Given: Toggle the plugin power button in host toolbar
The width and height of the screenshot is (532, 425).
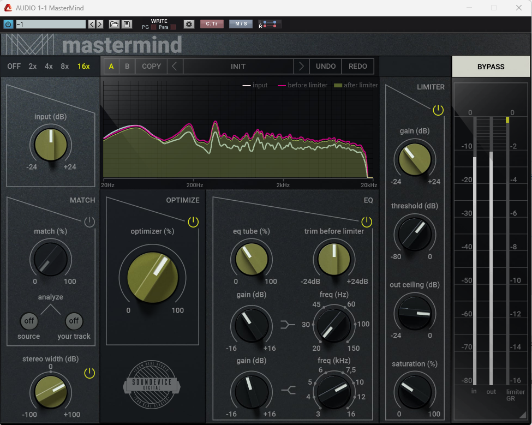Looking at the screenshot, I should coord(8,24).
